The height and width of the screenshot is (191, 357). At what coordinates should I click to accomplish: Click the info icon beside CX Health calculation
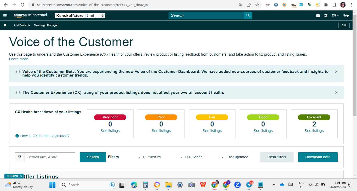(17, 136)
